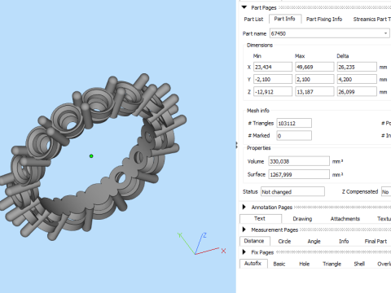
Task: Collapse the Part Pages section
Action: pos(244,7)
